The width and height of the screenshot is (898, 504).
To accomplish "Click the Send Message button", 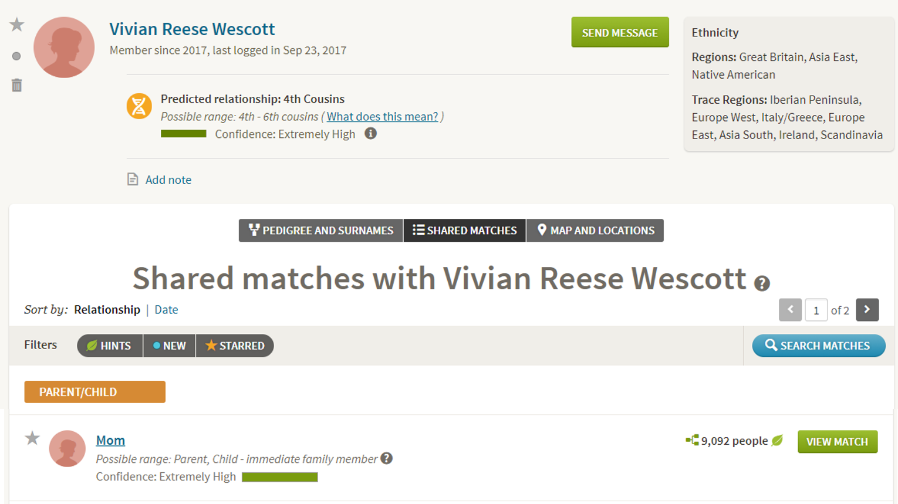I will click(620, 32).
